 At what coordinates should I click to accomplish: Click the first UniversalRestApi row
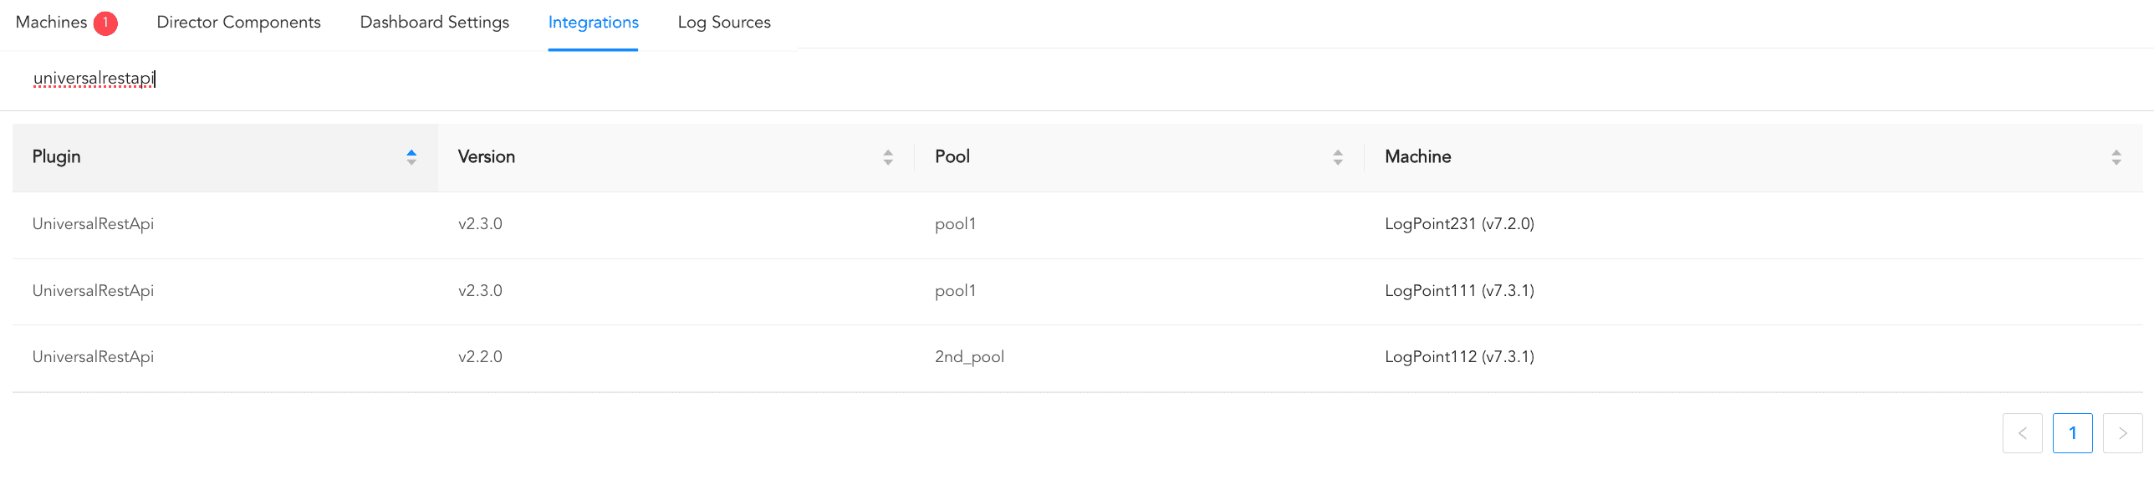coord(93,223)
